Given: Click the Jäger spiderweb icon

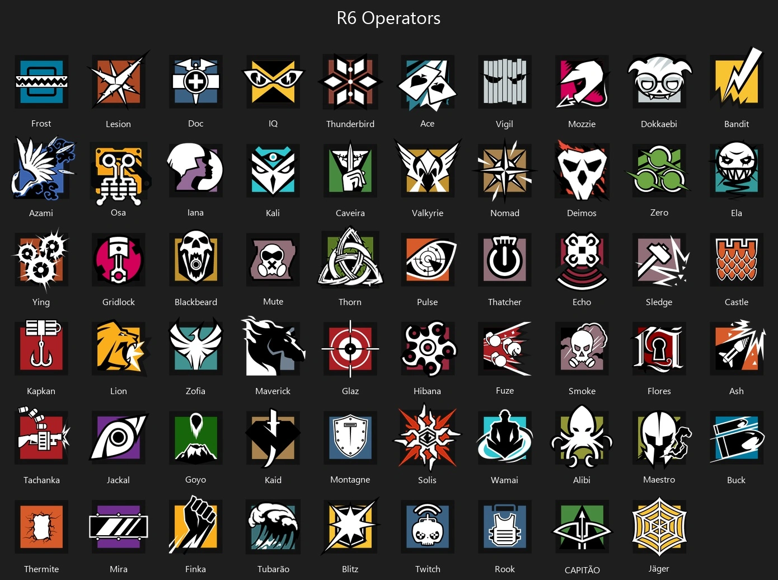Looking at the screenshot, I should (x=659, y=527).
